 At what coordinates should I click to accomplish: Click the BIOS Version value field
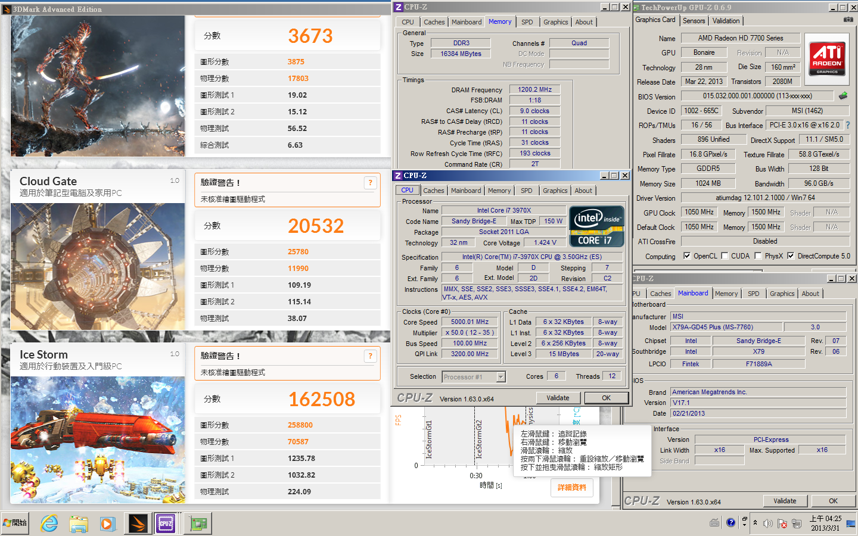click(x=757, y=96)
